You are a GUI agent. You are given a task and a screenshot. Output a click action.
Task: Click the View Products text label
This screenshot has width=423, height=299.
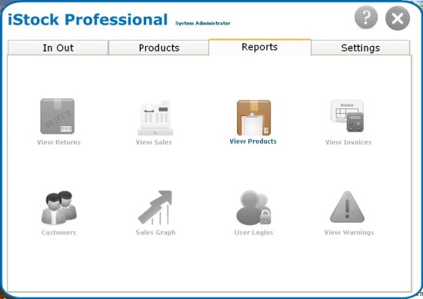point(253,141)
